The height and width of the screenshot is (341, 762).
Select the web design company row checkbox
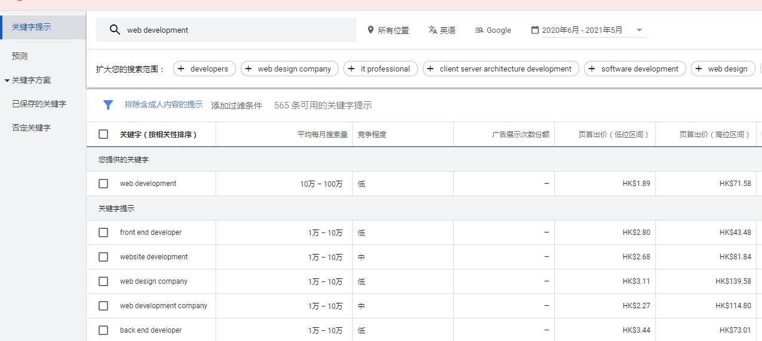click(103, 281)
